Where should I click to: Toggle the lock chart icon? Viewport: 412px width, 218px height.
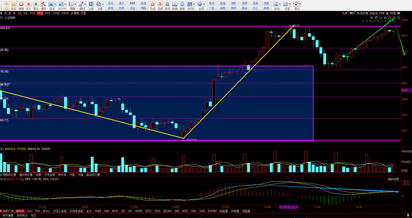pos(390,17)
